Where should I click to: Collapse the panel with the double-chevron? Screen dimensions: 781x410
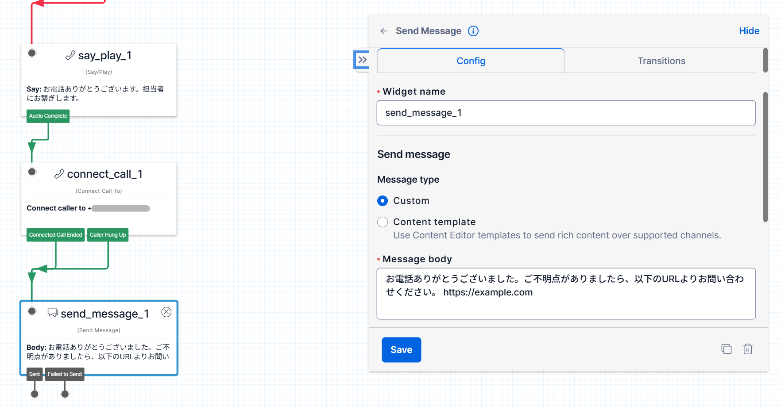[x=363, y=59]
